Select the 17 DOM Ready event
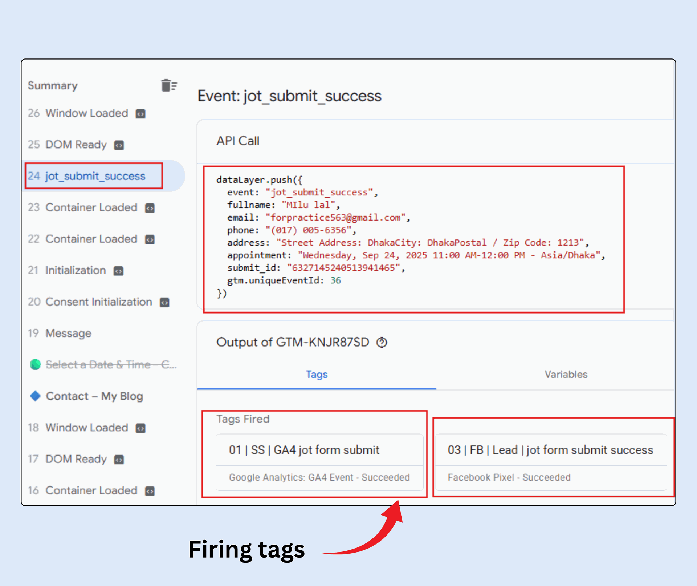This screenshot has width=697, height=586. (76, 459)
